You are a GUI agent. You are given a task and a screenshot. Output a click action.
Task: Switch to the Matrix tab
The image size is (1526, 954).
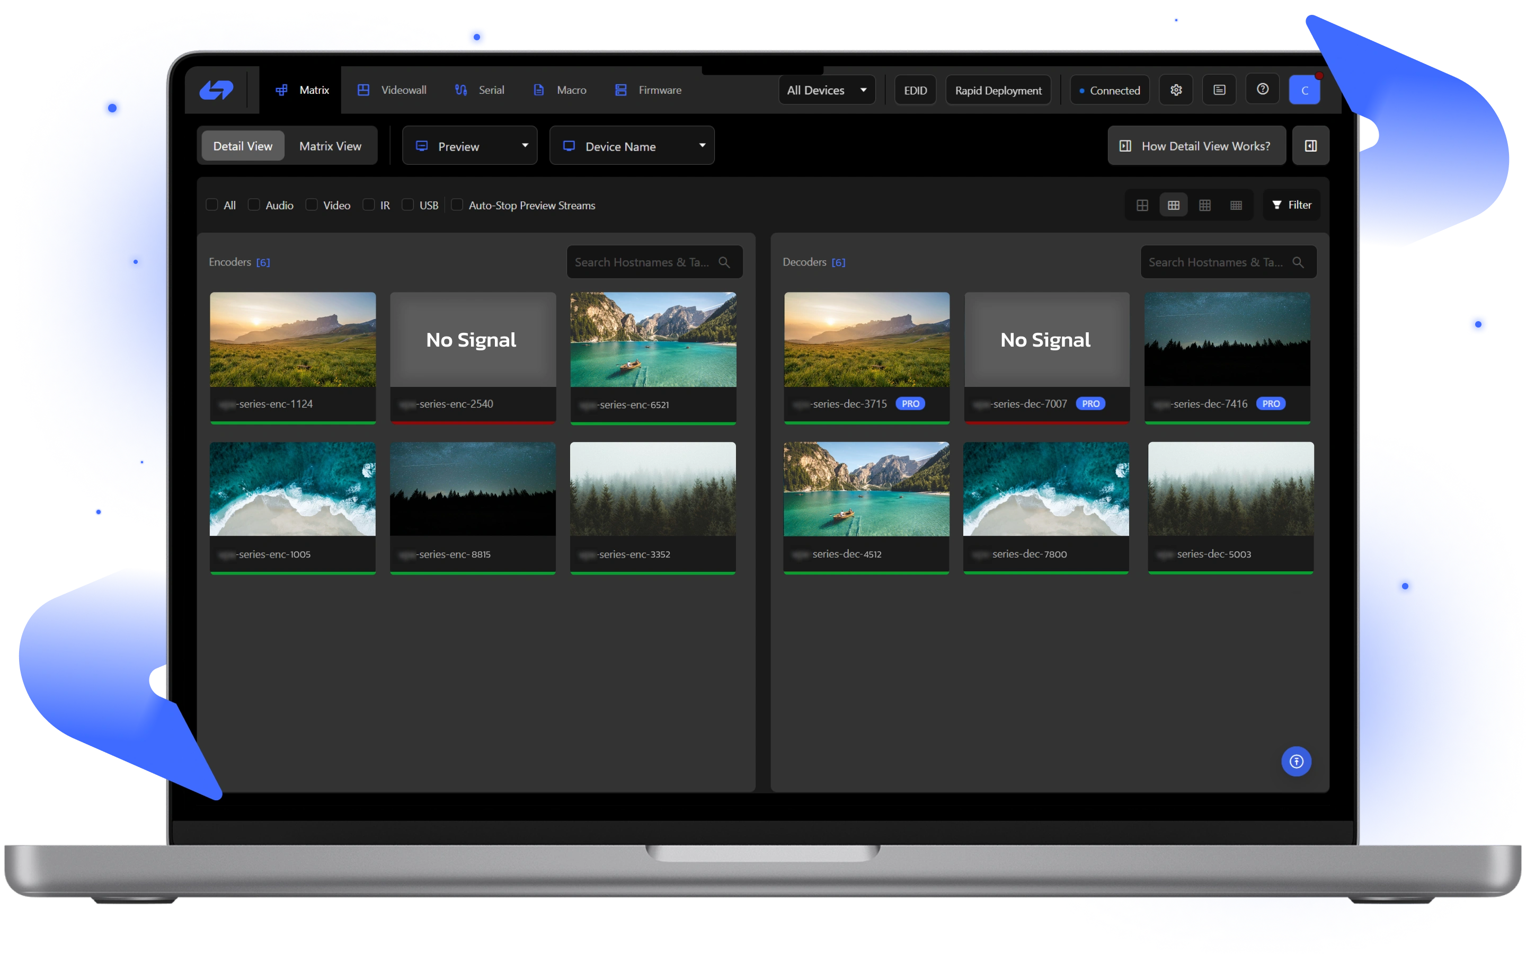pyautogui.click(x=302, y=90)
